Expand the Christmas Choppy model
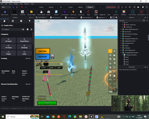Screen dimensions: 149x119 [121, 34]
